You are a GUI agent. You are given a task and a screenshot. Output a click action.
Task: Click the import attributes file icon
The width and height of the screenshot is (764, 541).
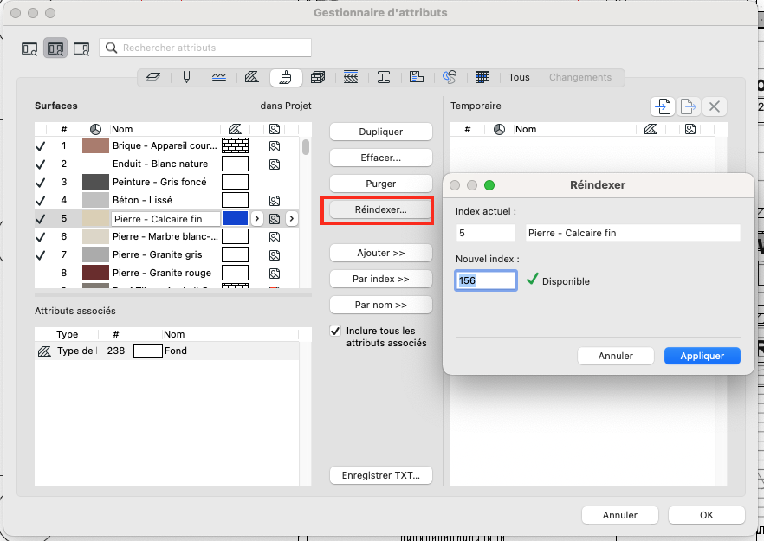click(x=663, y=106)
